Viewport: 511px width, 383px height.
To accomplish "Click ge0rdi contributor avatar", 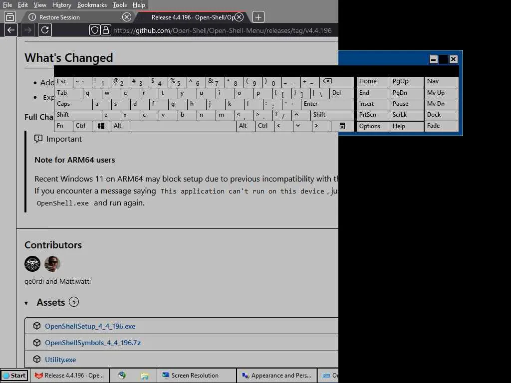I will [32, 264].
